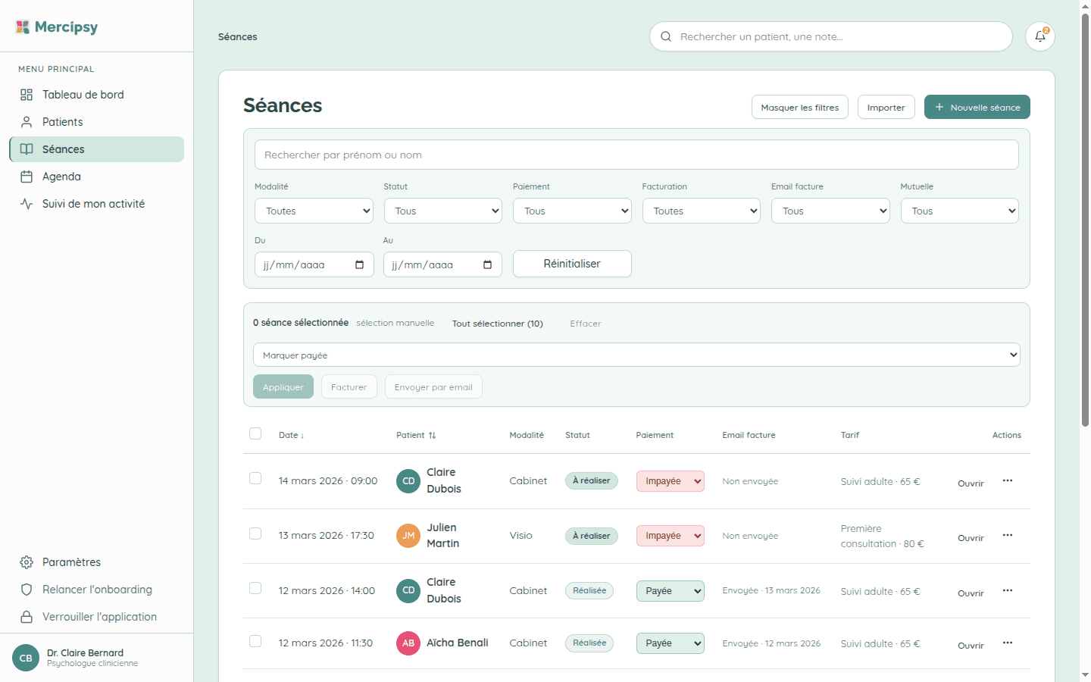Screen dimensions: 1091x682
Task: Open three-dot actions for 14 mars session
Action: pyautogui.click(x=1008, y=480)
